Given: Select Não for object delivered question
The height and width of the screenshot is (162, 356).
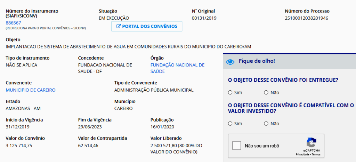Looking at the screenshot, I should (x=266, y=92).
